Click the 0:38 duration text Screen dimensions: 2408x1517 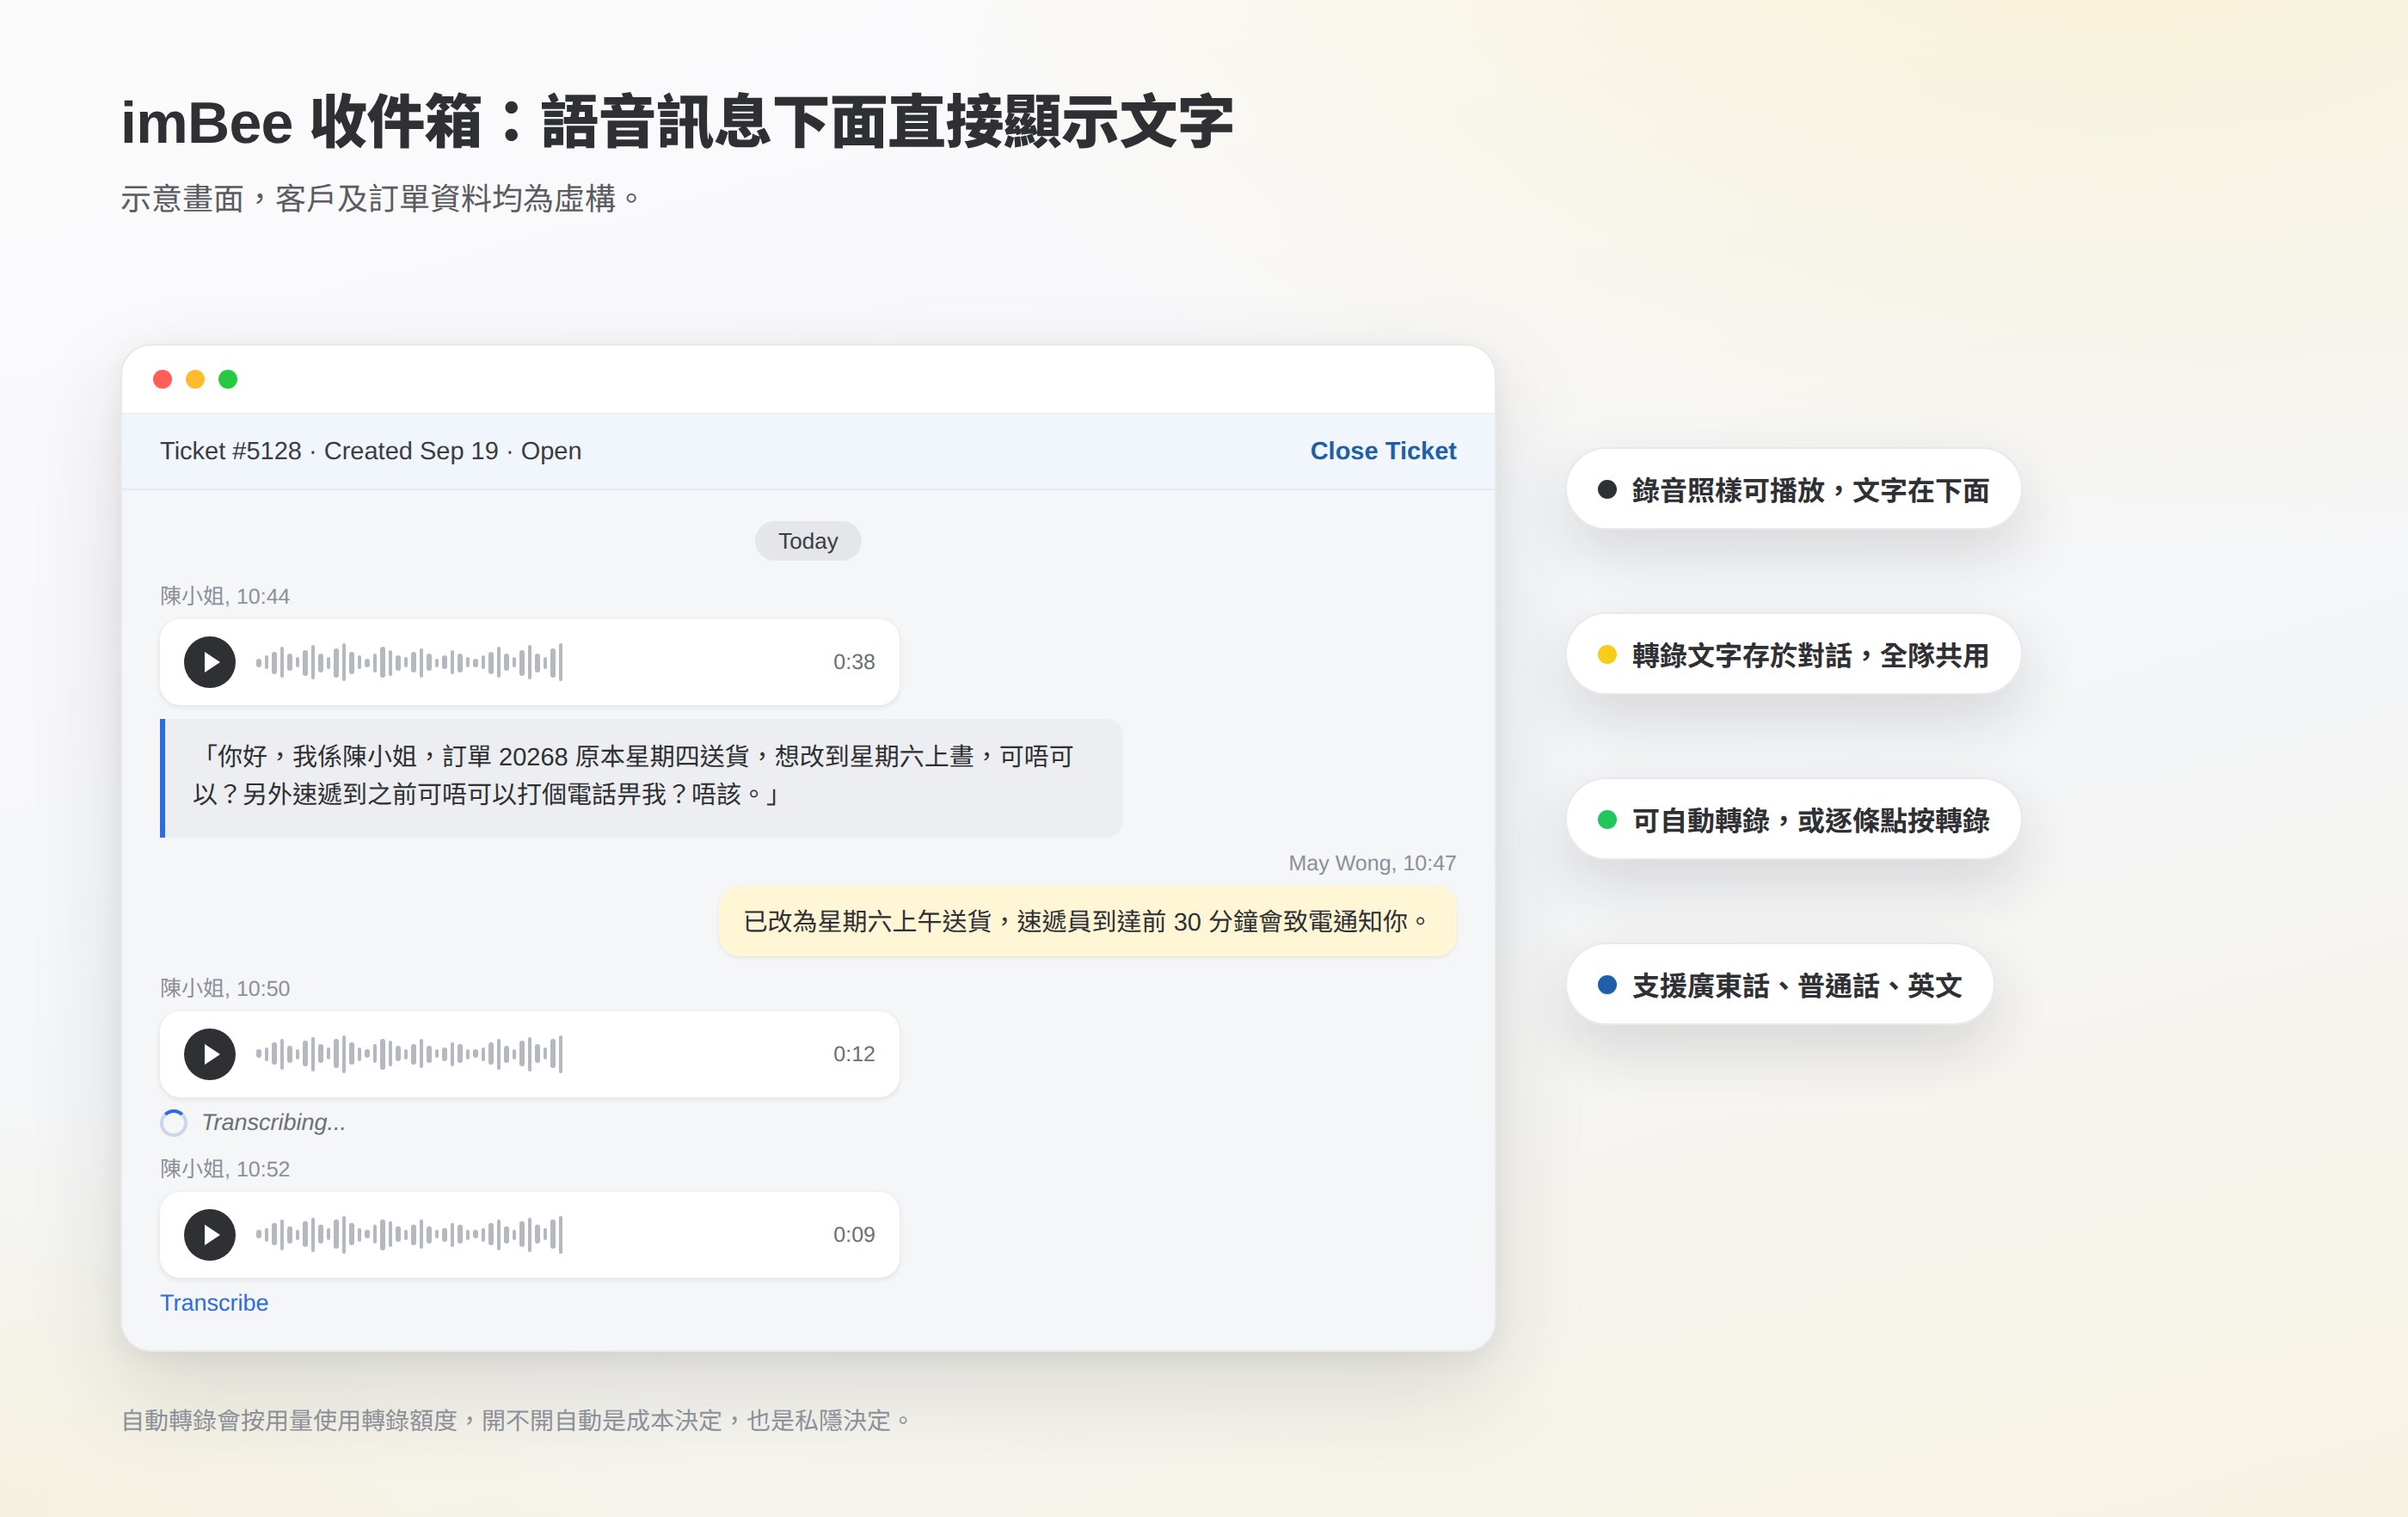coord(854,662)
